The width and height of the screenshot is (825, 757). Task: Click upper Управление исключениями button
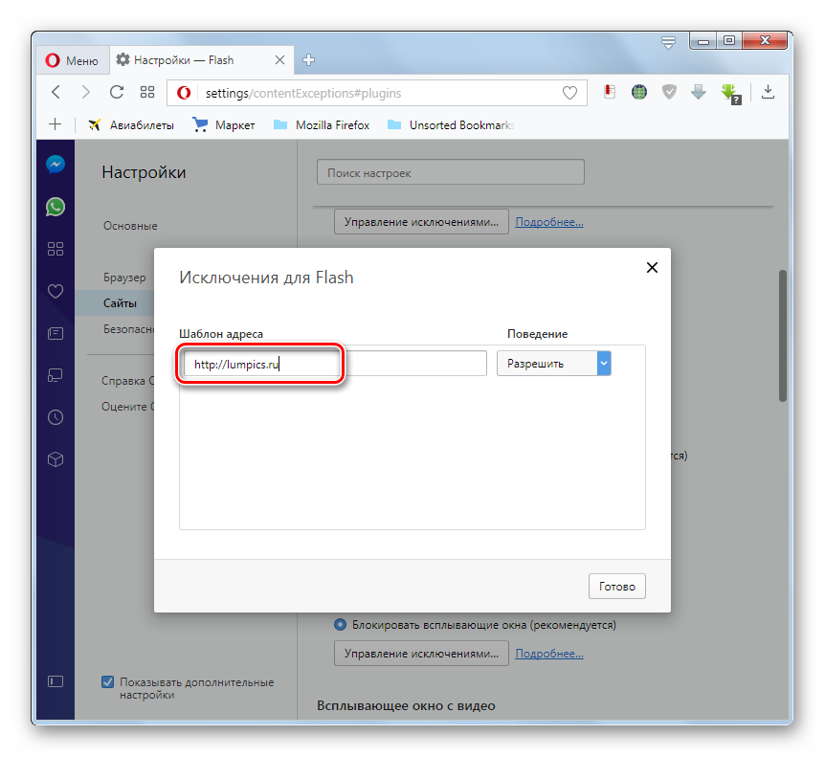[421, 221]
